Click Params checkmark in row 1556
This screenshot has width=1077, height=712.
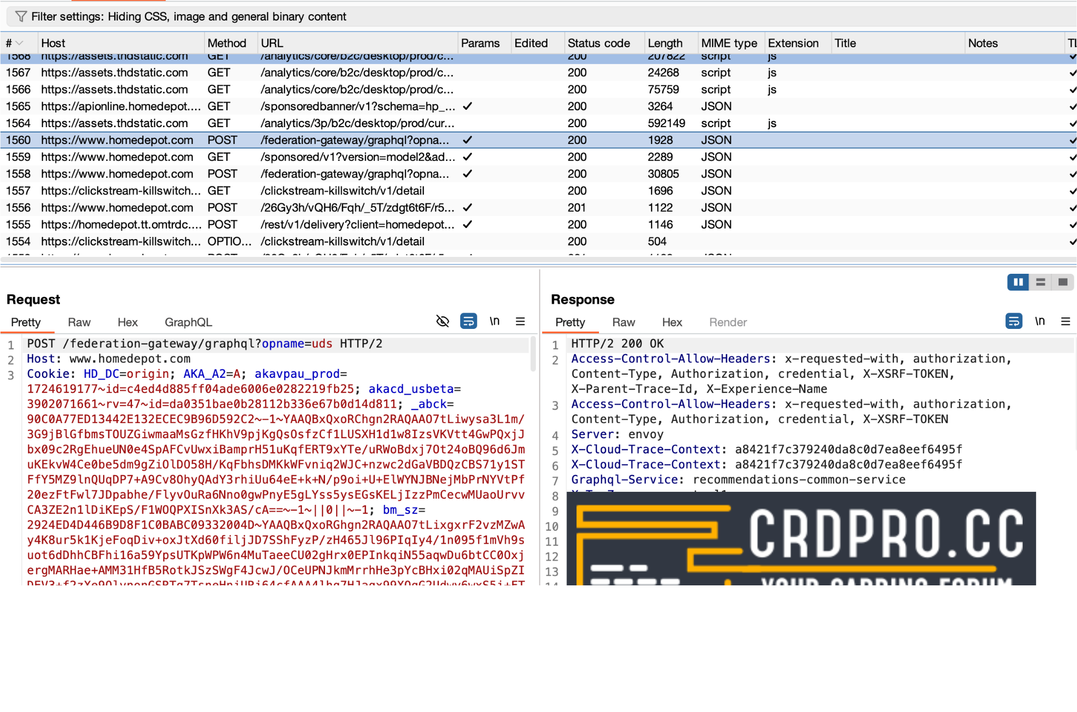468,208
